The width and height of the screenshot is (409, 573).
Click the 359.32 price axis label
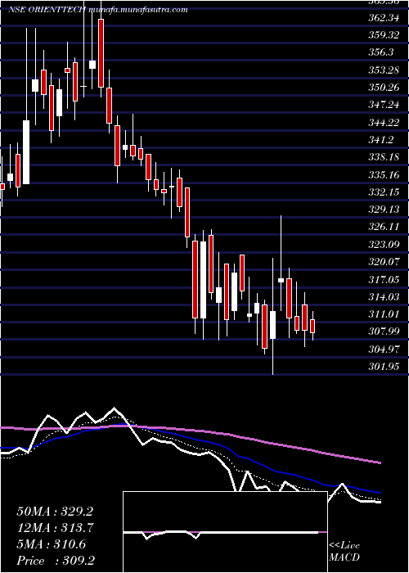tap(383, 34)
